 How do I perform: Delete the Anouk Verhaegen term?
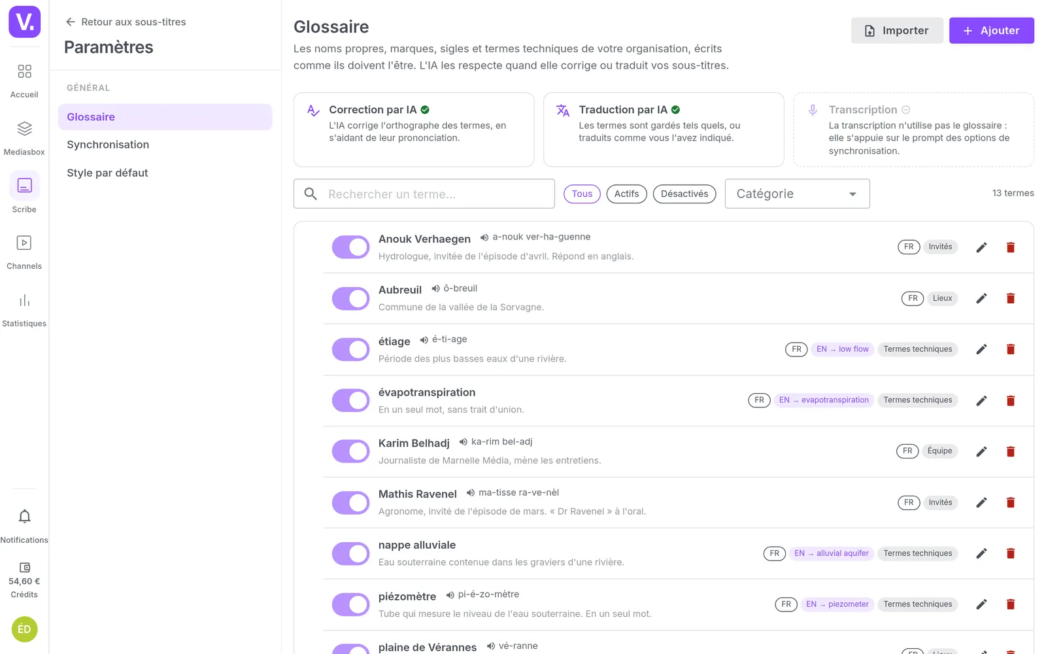click(x=1010, y=247)
